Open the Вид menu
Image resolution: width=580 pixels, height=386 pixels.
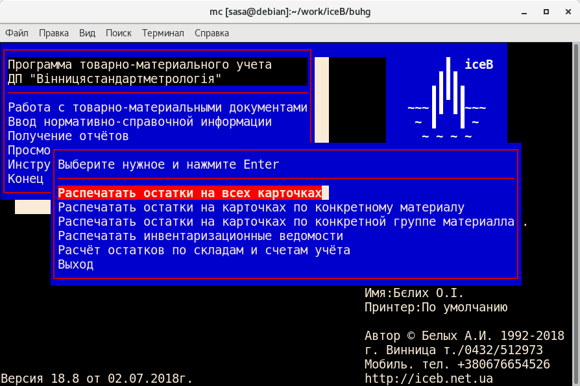[88, 33]
